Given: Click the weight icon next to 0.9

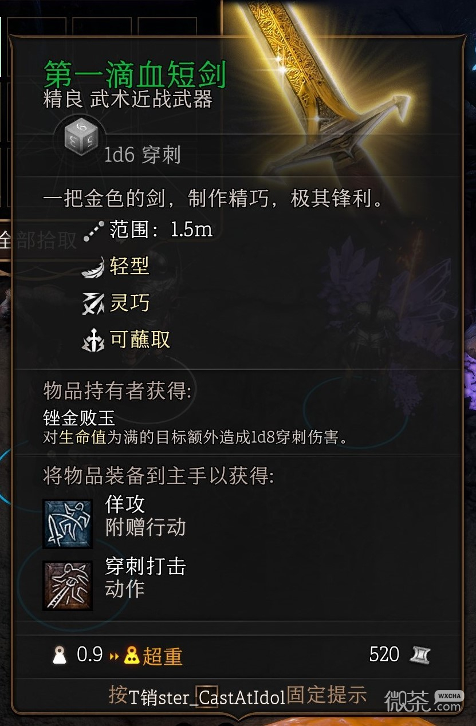Looking at the screenshot, I should pos(60,656).
